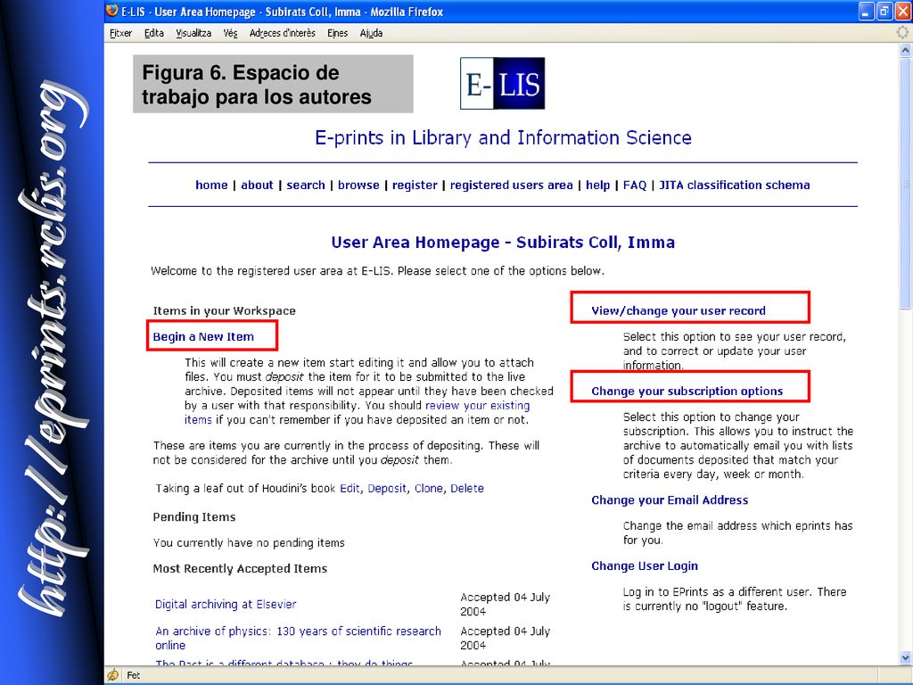Open the help navigation link
913x685 pixels.
(x=597, y=185)
